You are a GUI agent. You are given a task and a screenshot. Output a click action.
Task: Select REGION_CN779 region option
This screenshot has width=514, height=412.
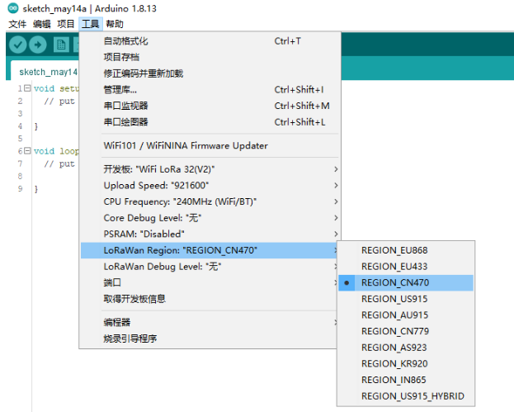[x=406, y=331]
